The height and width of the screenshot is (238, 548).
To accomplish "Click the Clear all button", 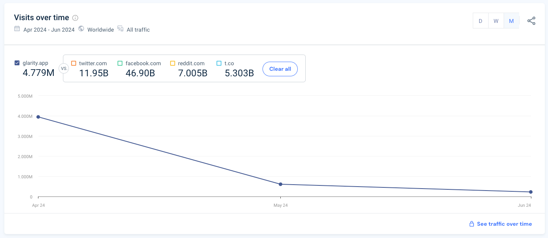I will pyautogui.click(x=280, y=69).
